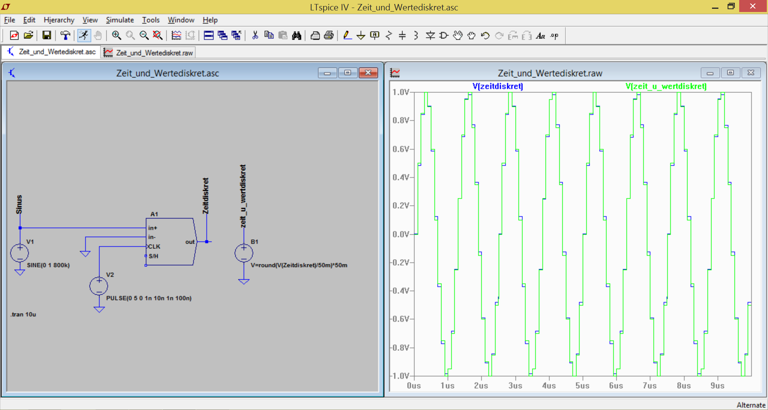Select the Diode component tool
The image size is (768, 410).
tap(430, 36)
